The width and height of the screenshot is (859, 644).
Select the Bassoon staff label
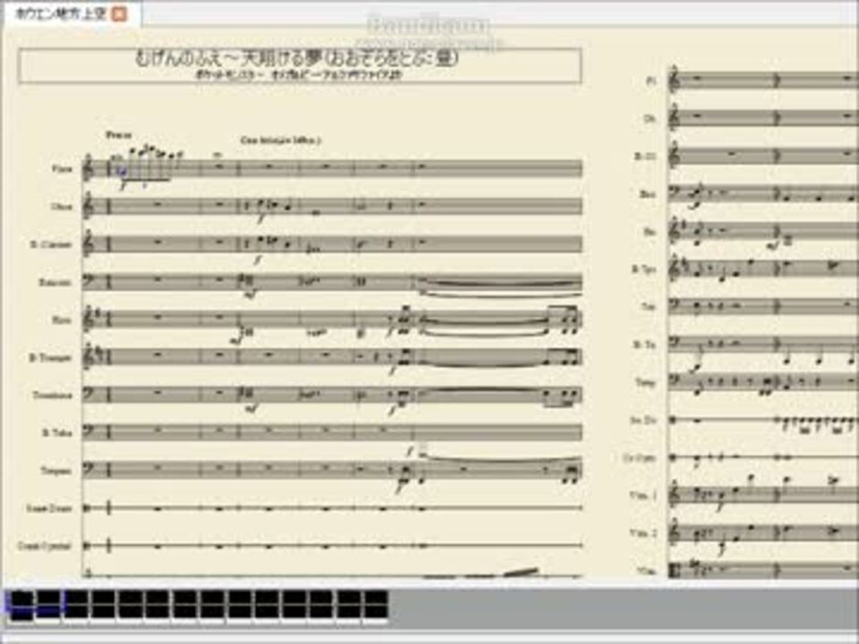pos(55,283)
